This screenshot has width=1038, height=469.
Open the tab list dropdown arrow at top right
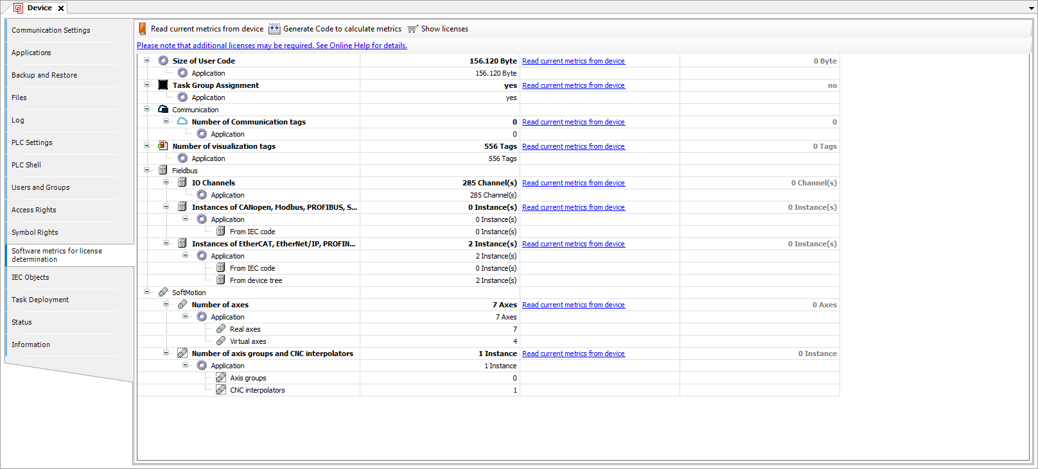(1032, 8)
